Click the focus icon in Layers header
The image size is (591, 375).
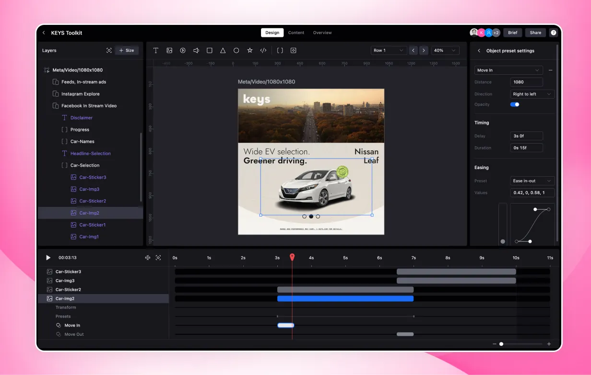[109, 50]
